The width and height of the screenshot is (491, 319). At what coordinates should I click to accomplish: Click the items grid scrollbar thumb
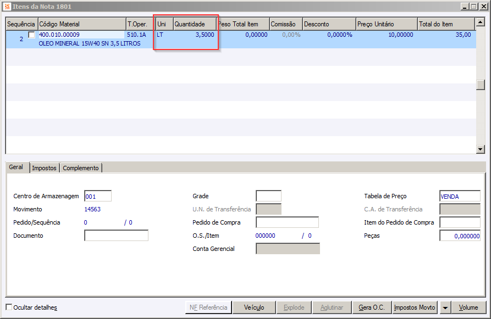pos(481,85)
